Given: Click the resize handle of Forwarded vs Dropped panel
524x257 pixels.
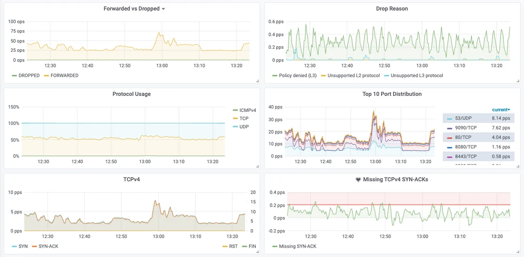Looking at the screenshot, I should 257,81.
